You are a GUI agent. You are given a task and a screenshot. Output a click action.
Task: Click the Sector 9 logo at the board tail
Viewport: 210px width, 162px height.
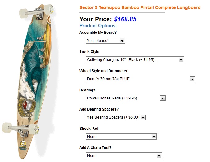click(x=23, y=146)
